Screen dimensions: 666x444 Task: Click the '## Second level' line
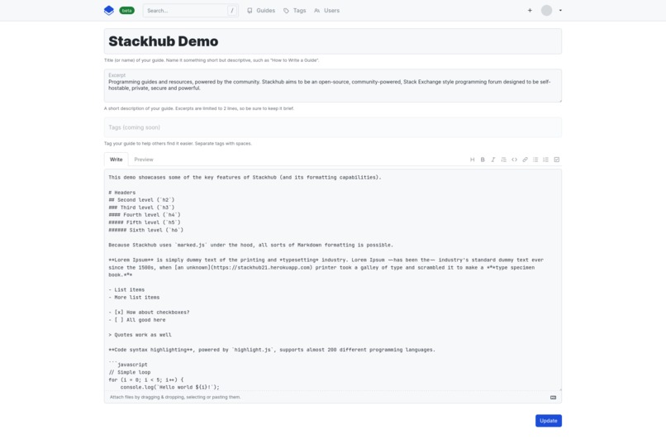click(141, 200)
